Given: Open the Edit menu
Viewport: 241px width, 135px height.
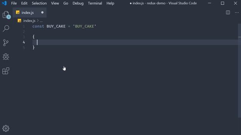Looking at the screenshot, I should click(24, 3).
